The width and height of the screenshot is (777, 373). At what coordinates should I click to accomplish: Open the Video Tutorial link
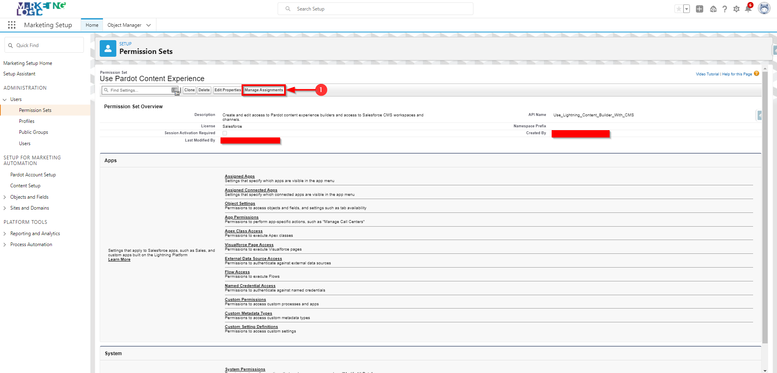click(707, 74)
